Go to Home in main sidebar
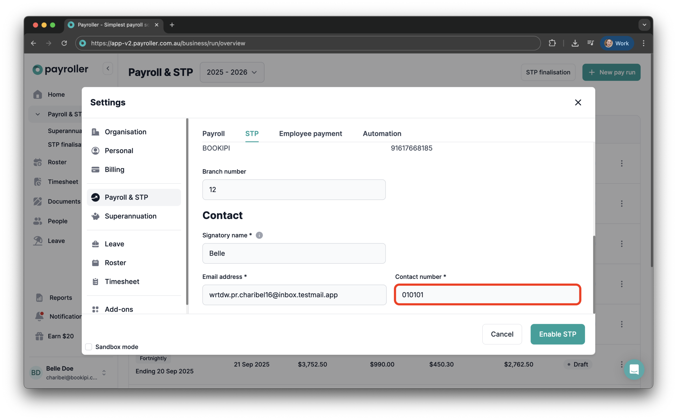The height and width of the screenshot is (420, 677). click(56, 94)
